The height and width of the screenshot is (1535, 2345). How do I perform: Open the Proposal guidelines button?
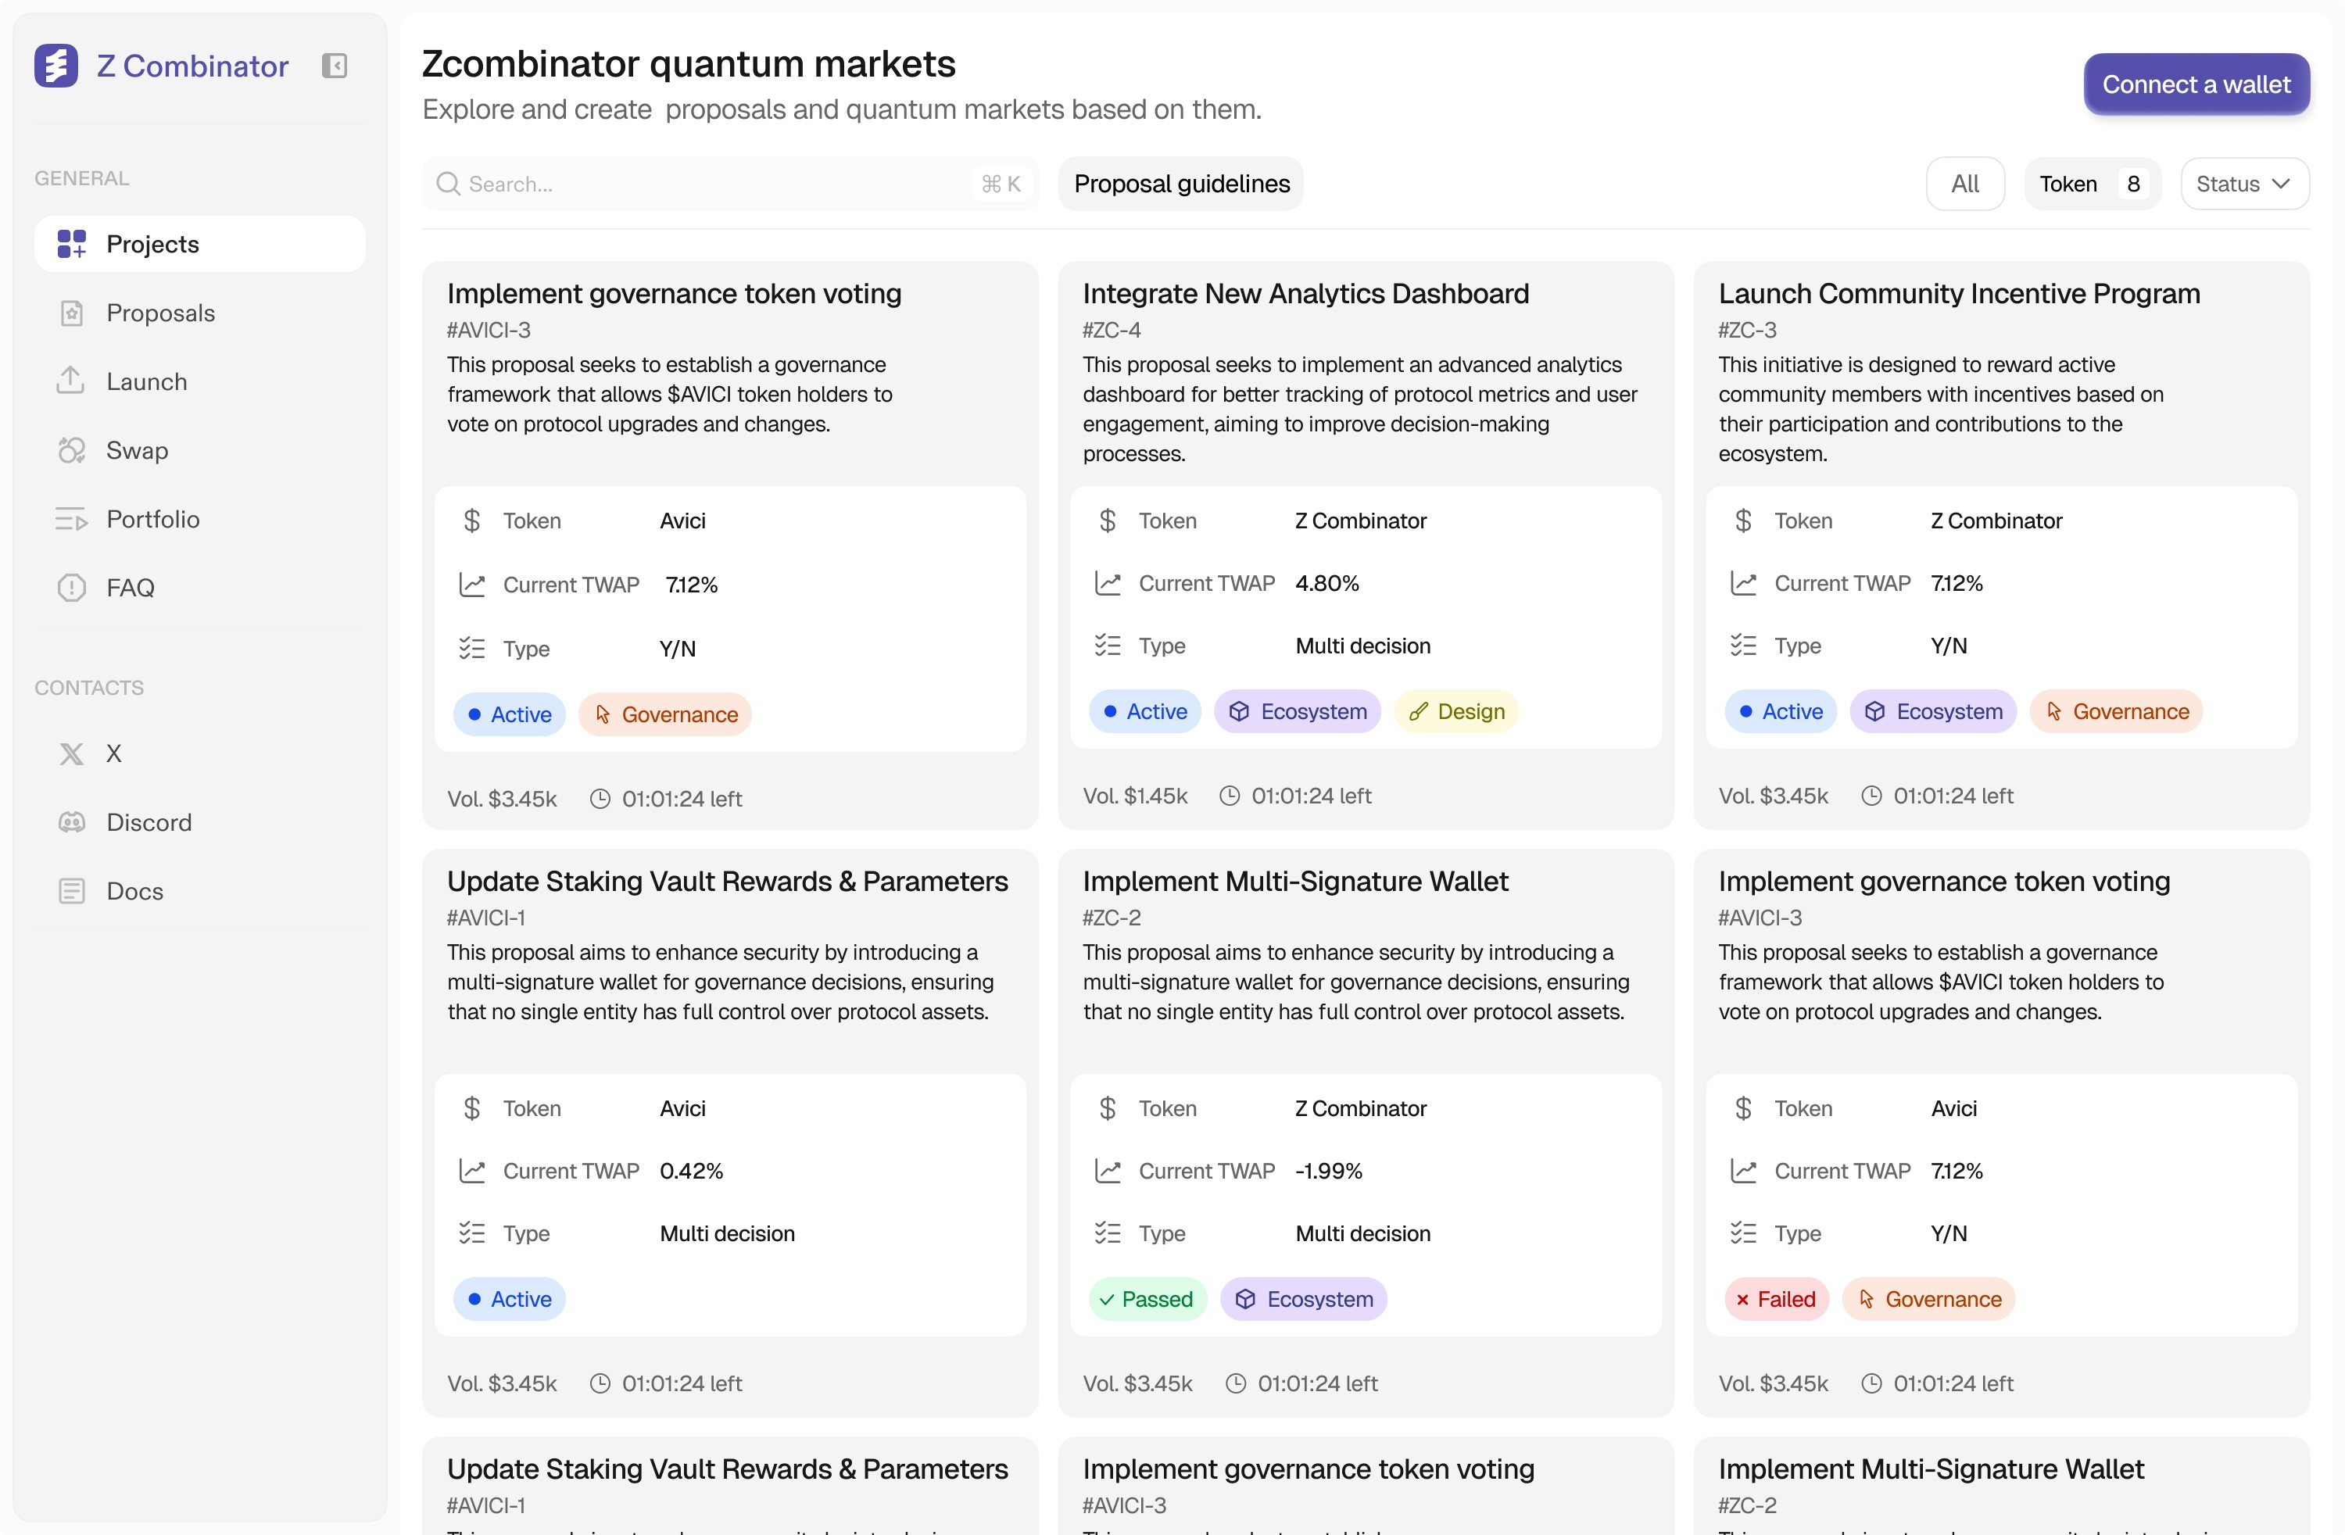1180,184
